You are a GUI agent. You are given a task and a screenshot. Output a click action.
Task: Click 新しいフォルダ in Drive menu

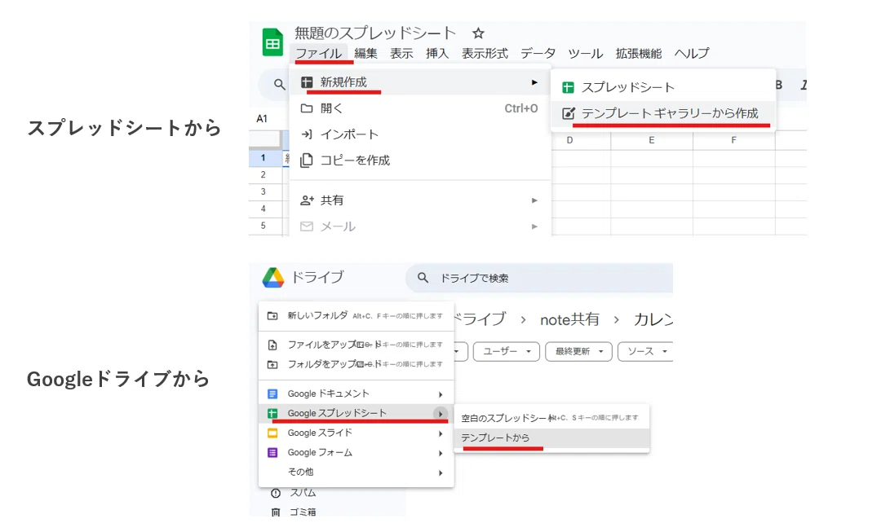[356, 315]
